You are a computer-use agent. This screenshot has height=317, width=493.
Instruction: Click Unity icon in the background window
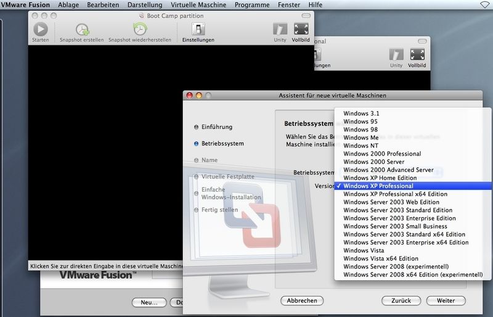click(396, 55)
